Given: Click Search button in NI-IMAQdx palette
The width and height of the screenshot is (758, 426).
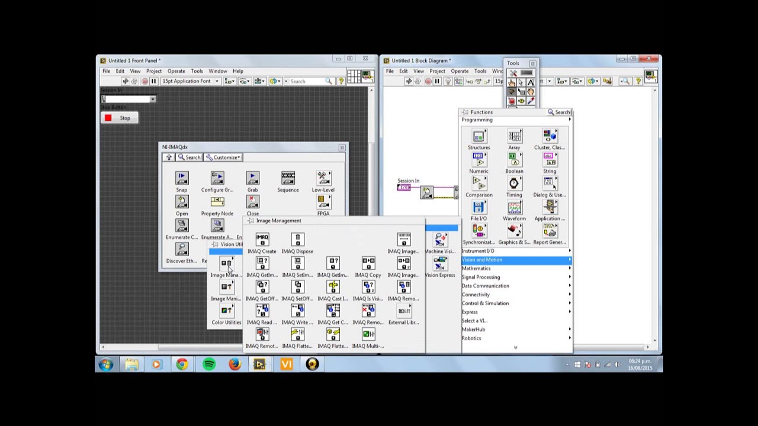Looking at the screenshot, I should pyautogui.click(x=189, y=157).
